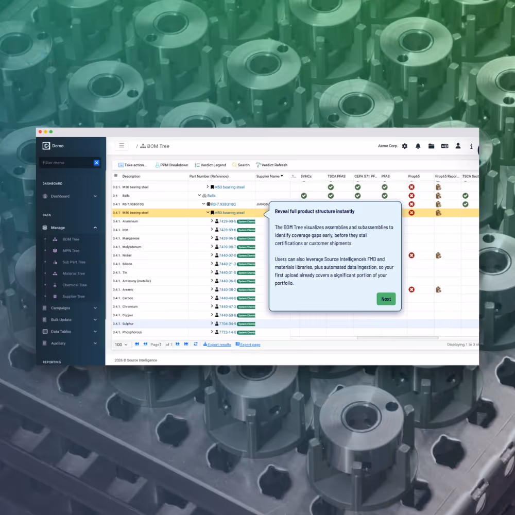Expand the 7429-90-5 Aluminium node

point(212,221)
